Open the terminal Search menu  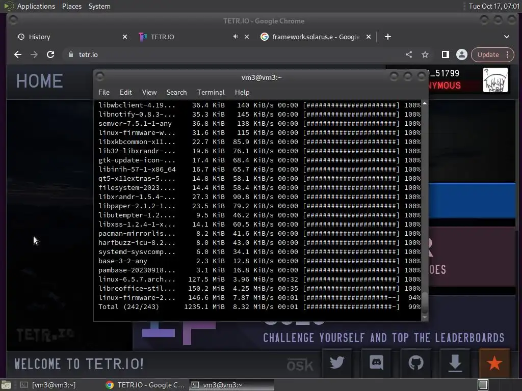click(176, 92)
